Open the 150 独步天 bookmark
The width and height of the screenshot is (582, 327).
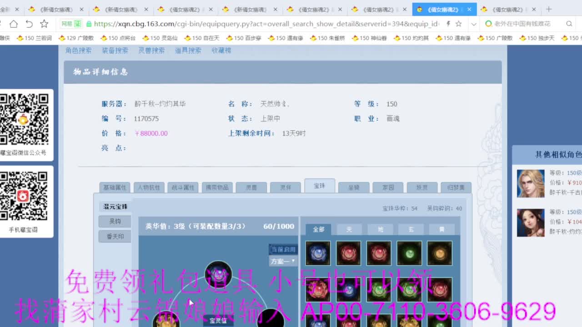point(536,38)
